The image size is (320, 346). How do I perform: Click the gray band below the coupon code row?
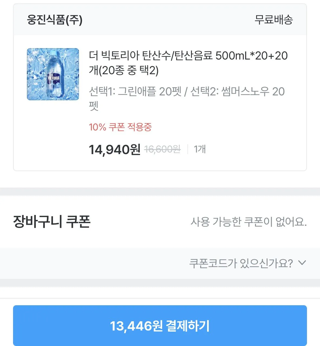160,283
